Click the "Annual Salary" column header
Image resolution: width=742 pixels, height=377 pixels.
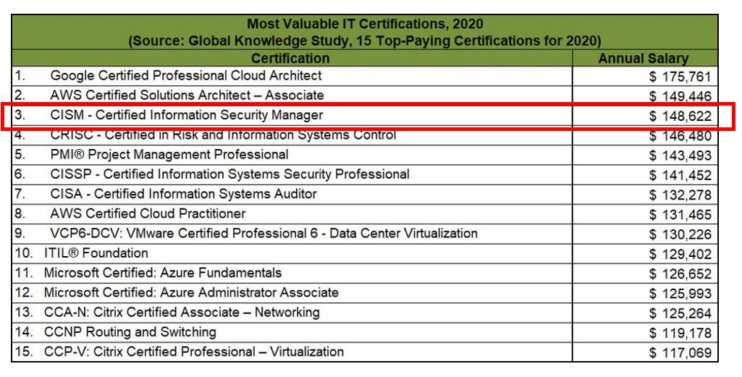click(643, 59)
